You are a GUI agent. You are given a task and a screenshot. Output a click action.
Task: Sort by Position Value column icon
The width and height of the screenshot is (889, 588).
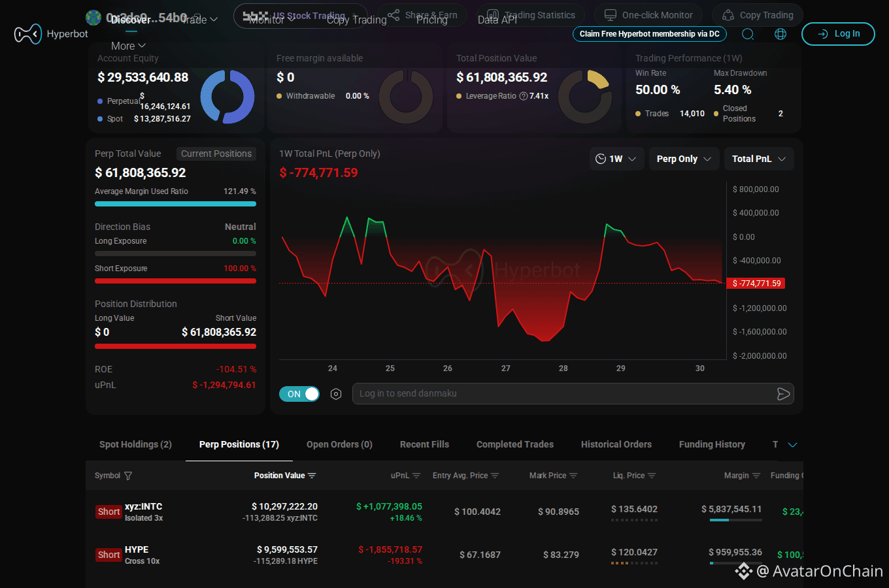click(x=312, y=476)
